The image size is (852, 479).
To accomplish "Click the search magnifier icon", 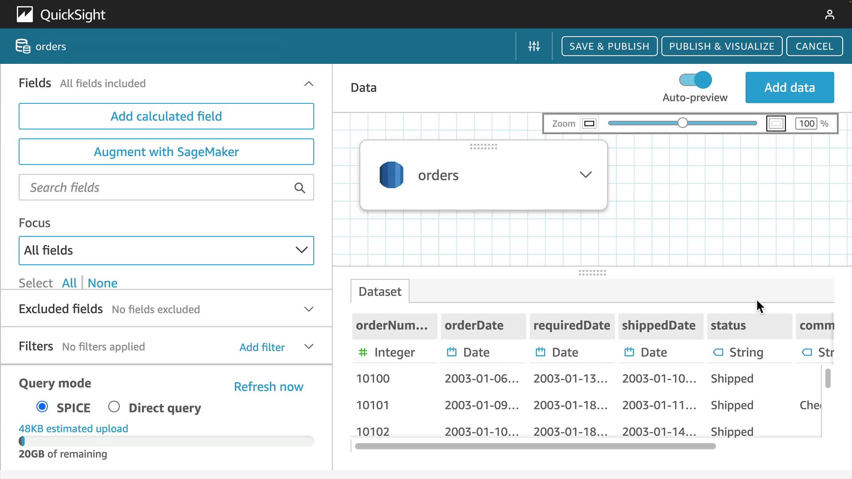I will (300, 188).
